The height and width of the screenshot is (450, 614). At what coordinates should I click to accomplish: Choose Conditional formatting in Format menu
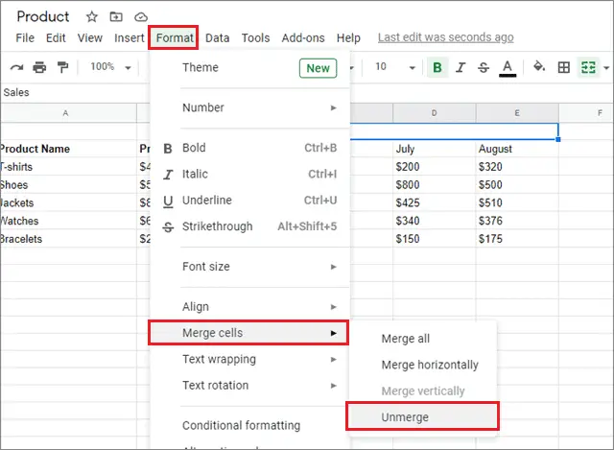249,425
